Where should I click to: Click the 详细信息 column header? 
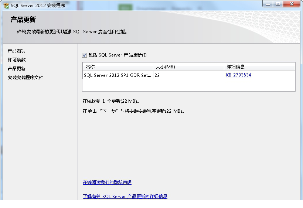tap(259, 67)
